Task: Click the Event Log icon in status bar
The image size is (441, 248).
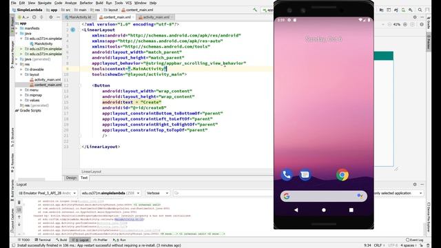Action: 414,240
